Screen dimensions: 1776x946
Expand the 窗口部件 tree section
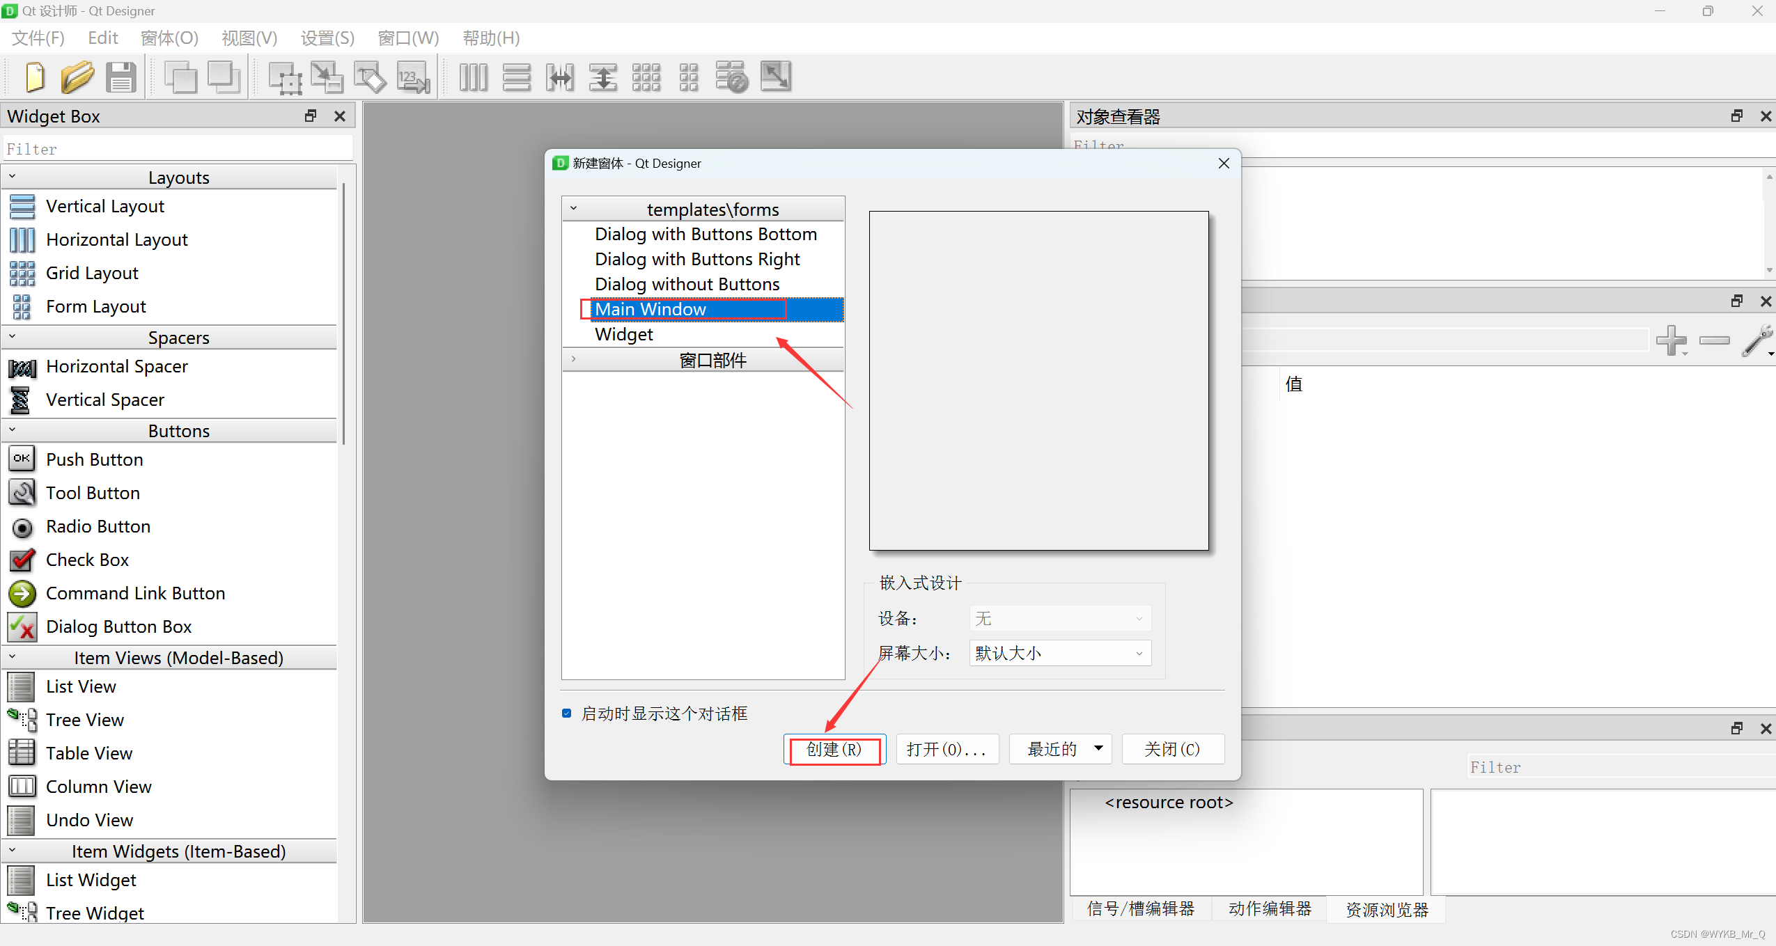(571, 361)
